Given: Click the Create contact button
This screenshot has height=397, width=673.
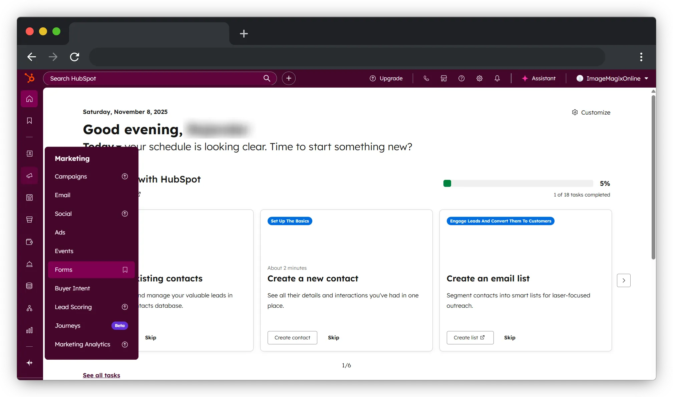Looking at the screenshot, I should coord(292,337).
